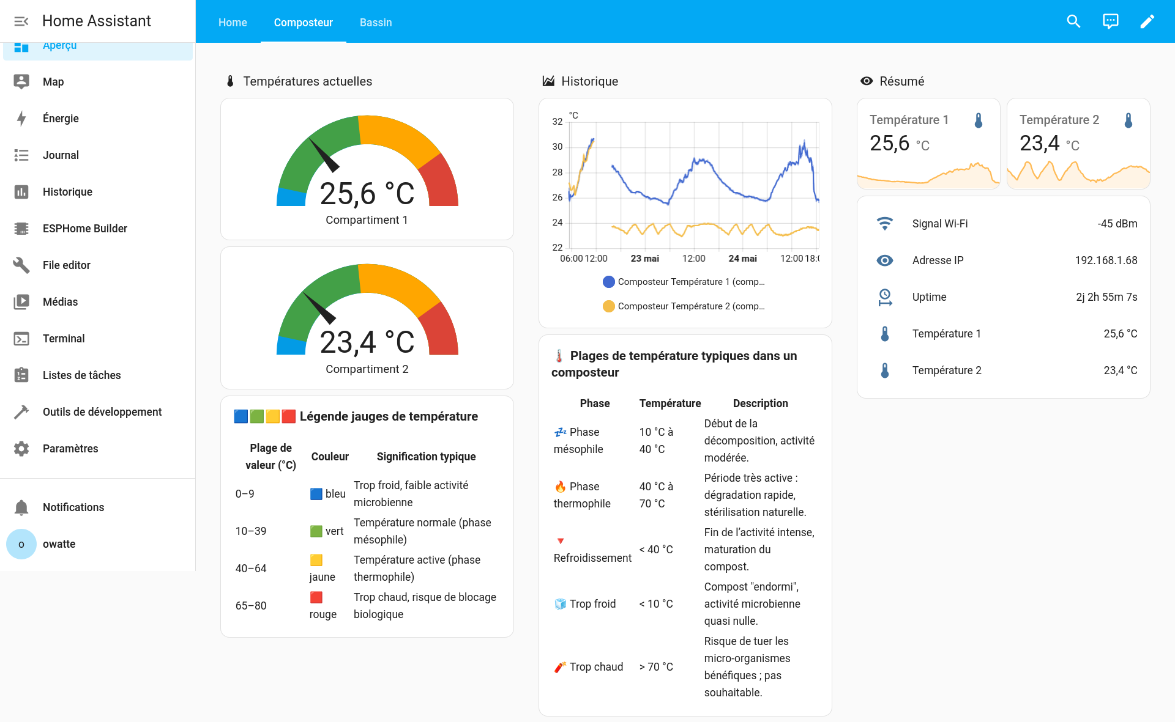Open the owatte user profile
Image resolution: width=1175 pixels, height=722 pixels.
pos(59,544)
